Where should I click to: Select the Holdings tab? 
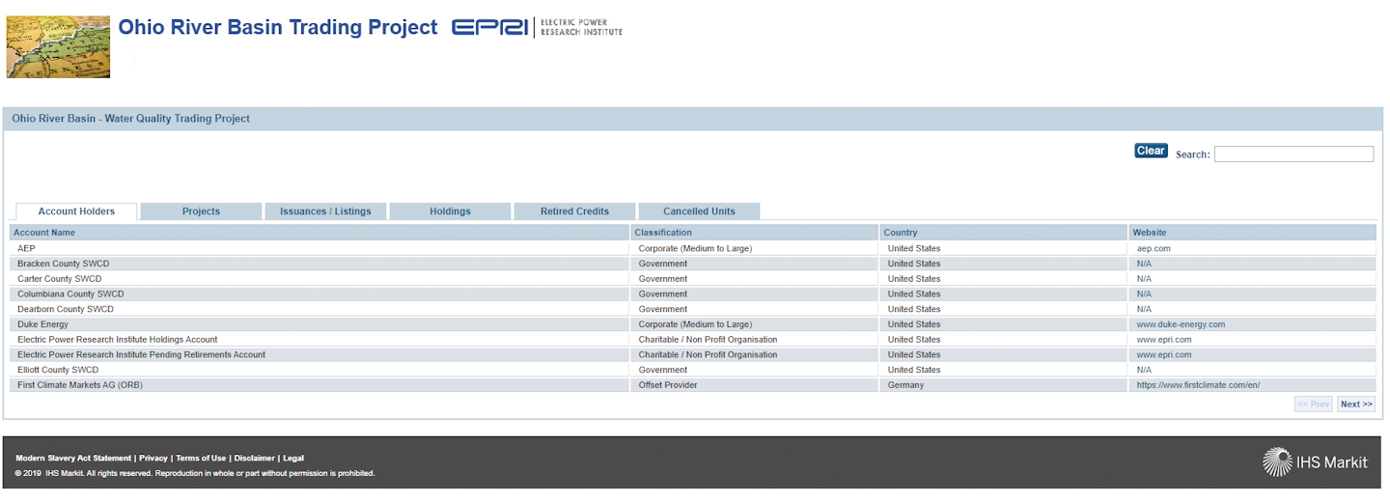450,211
